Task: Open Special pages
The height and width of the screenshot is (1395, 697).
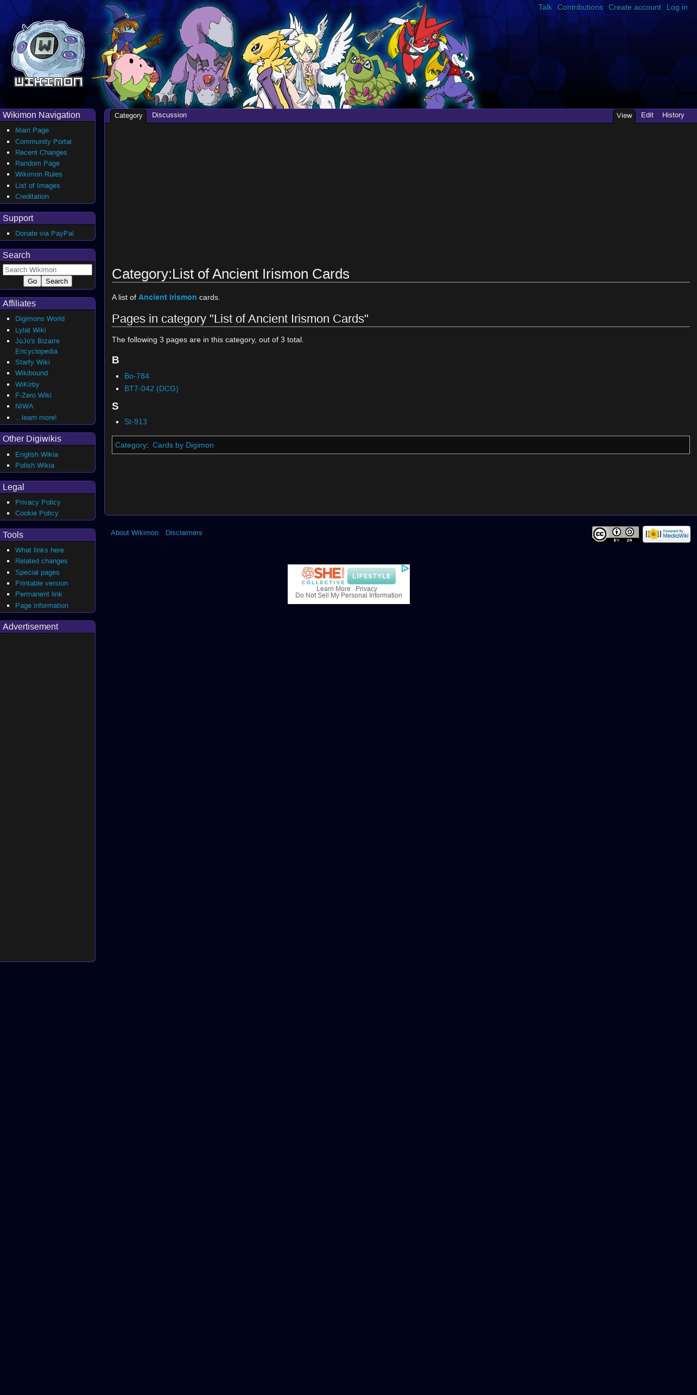Action: tap(37, 573)
